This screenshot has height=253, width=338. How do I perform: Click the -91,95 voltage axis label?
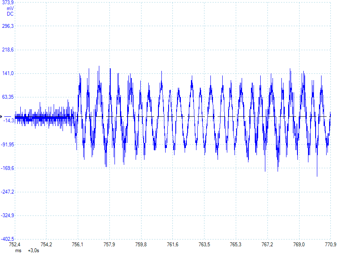[x=8, y=144]
